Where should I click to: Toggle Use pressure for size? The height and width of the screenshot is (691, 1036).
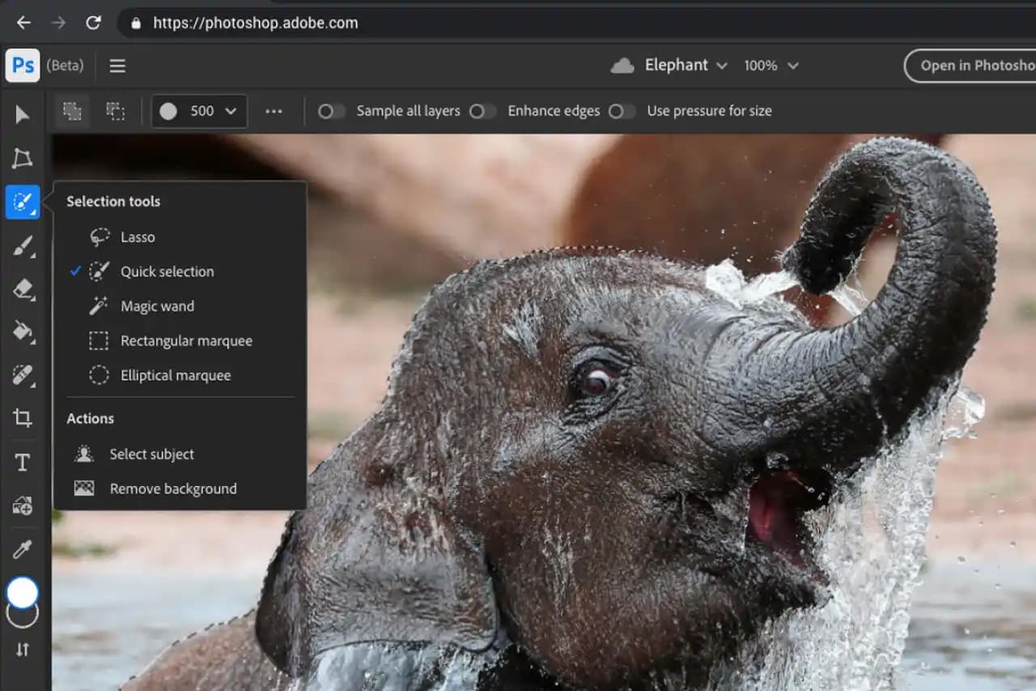click(622, 111)
